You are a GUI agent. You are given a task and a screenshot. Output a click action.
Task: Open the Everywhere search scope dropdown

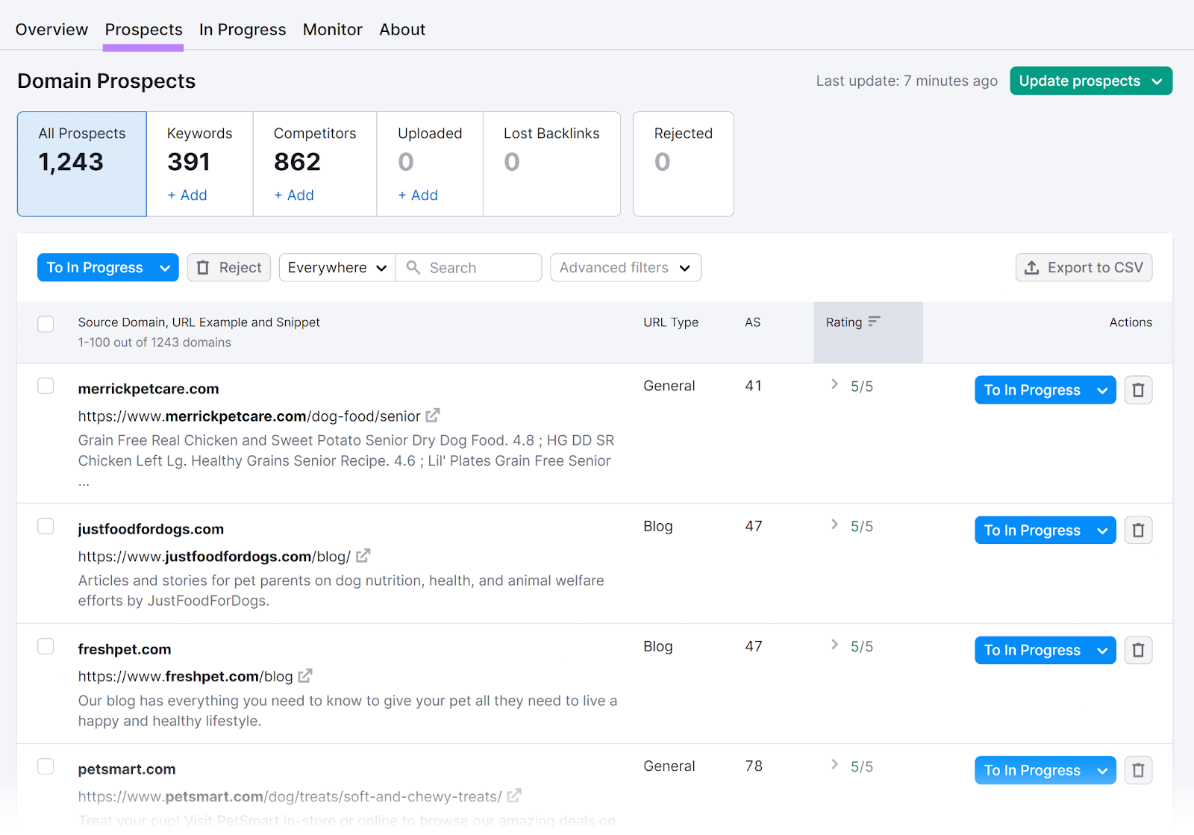coord(337,268)
